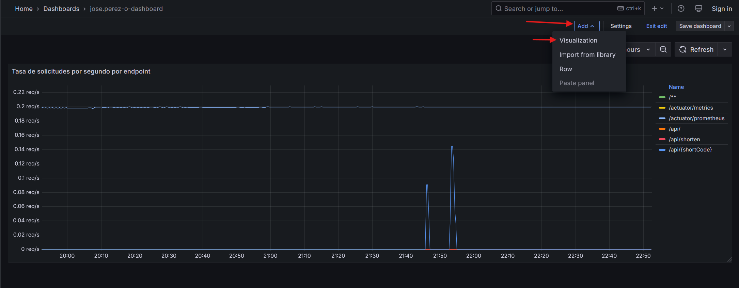
Task: Toggle /api/shorten series visibility in legend
Action: coord(684,140)
